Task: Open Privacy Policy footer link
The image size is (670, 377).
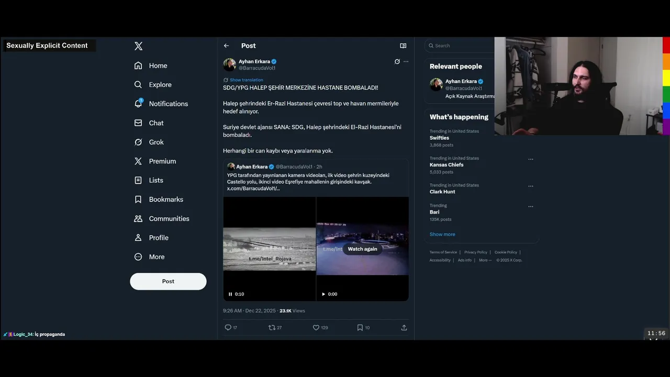Action: pos(475,252)
